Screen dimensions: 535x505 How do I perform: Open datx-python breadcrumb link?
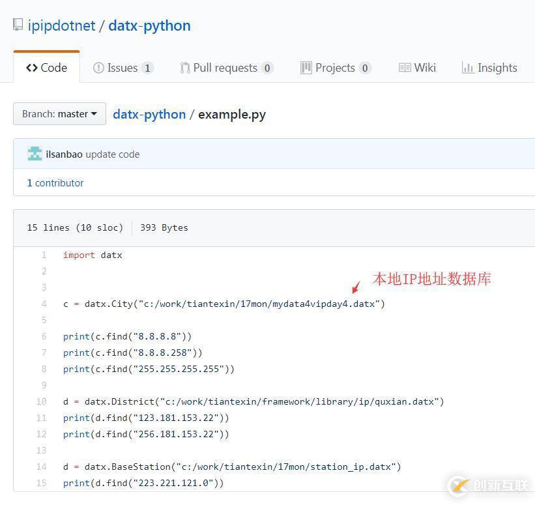point(149,115)
